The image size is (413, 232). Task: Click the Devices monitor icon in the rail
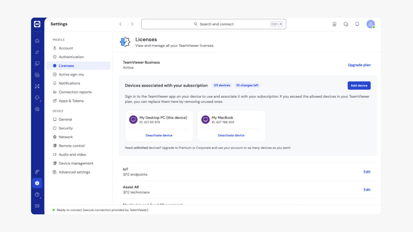tap(37, 63)
